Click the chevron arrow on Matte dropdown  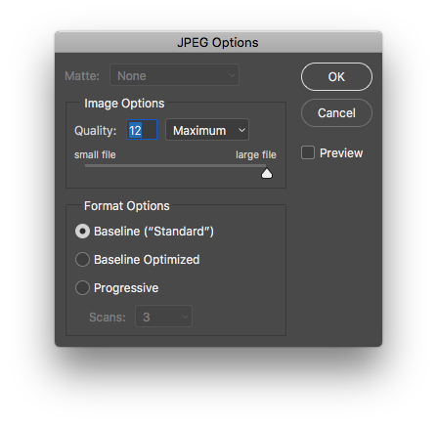tap(232, 75)
